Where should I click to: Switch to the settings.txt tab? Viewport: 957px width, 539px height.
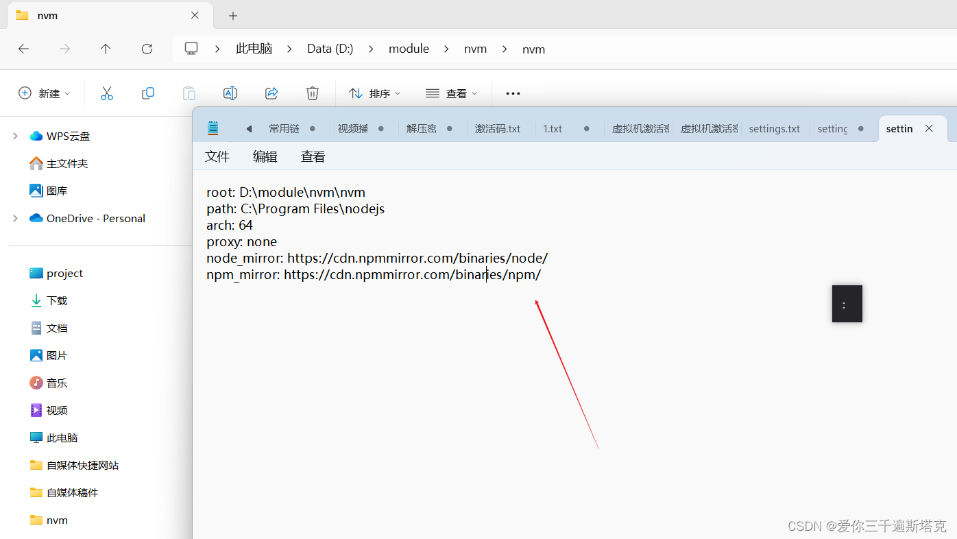click(x=774, y=128)
